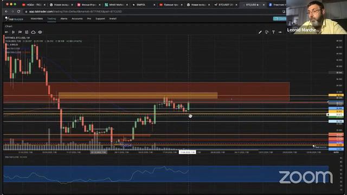
Task: Open chart settings sliders icon
Action: 27,32
